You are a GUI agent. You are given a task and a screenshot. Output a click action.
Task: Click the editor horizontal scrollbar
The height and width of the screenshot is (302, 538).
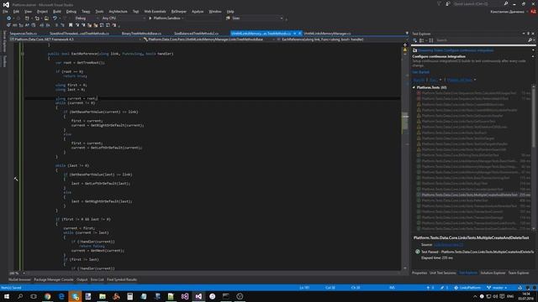[x=213, y=273]
